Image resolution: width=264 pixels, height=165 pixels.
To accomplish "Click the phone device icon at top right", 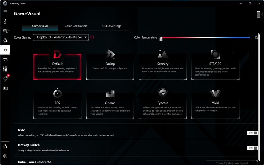I will [x=258, y=14].
